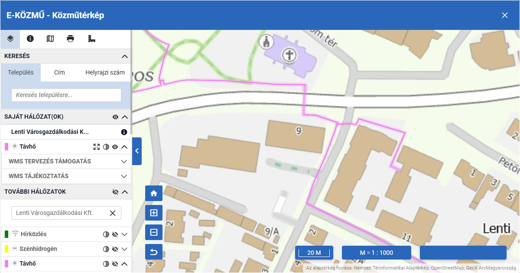Click yellow swatch of Szénhidrogén
Image resolution: width=520 pixels, height=273 pixels.
[6, 249]
